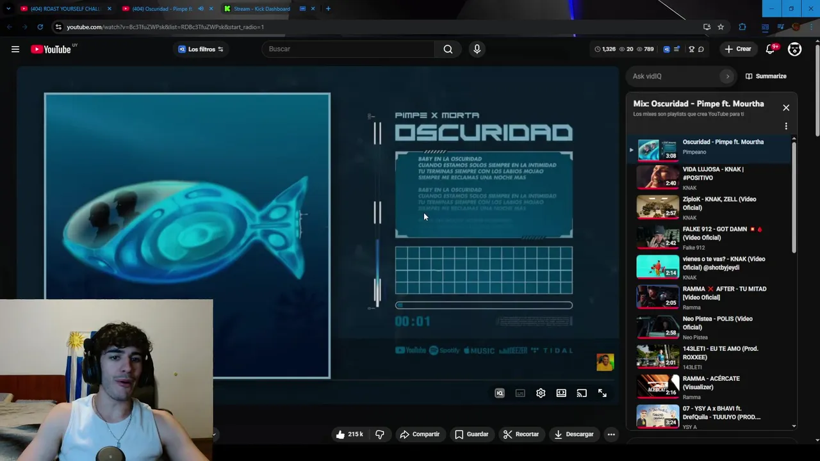The image size is (820, 461).
Task: Open the vienes o te vas? - KNAK thumbnail
Action: 657,267
